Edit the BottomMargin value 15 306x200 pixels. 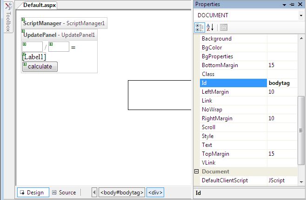[282, 65]
